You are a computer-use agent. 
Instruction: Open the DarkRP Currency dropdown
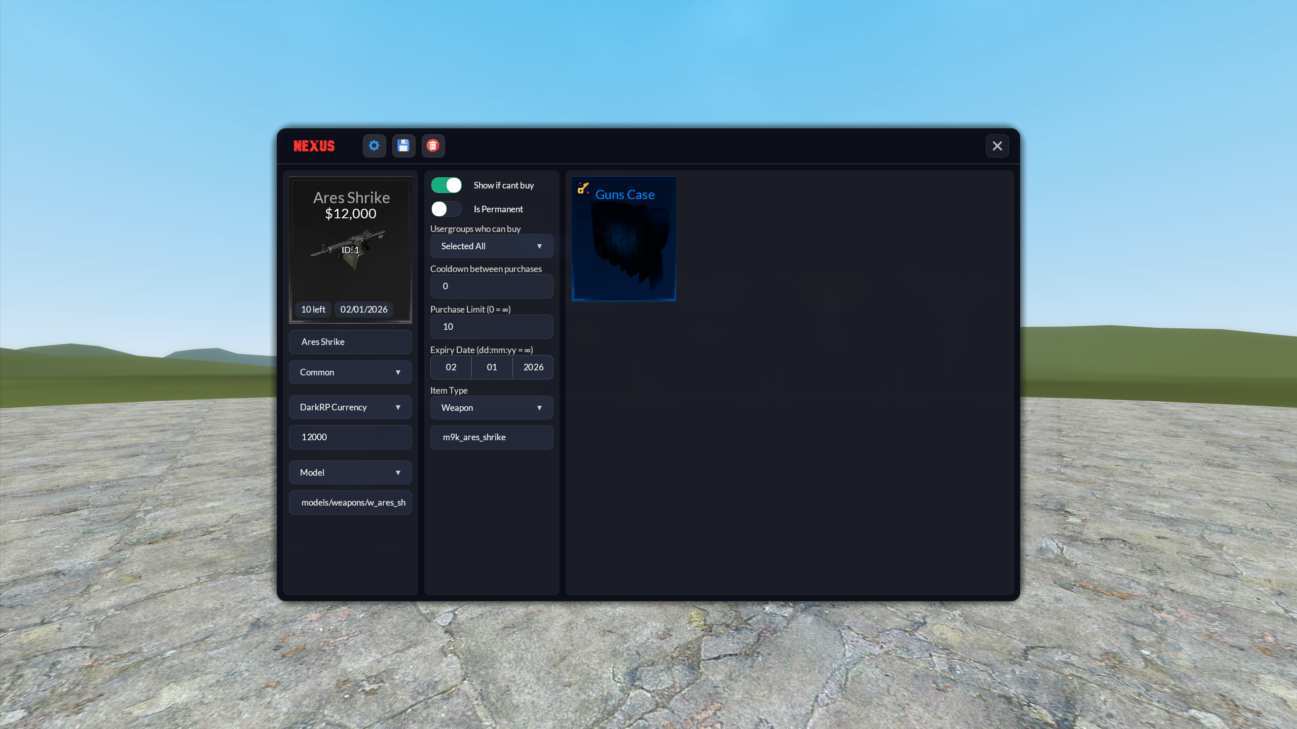pos(350,407)
